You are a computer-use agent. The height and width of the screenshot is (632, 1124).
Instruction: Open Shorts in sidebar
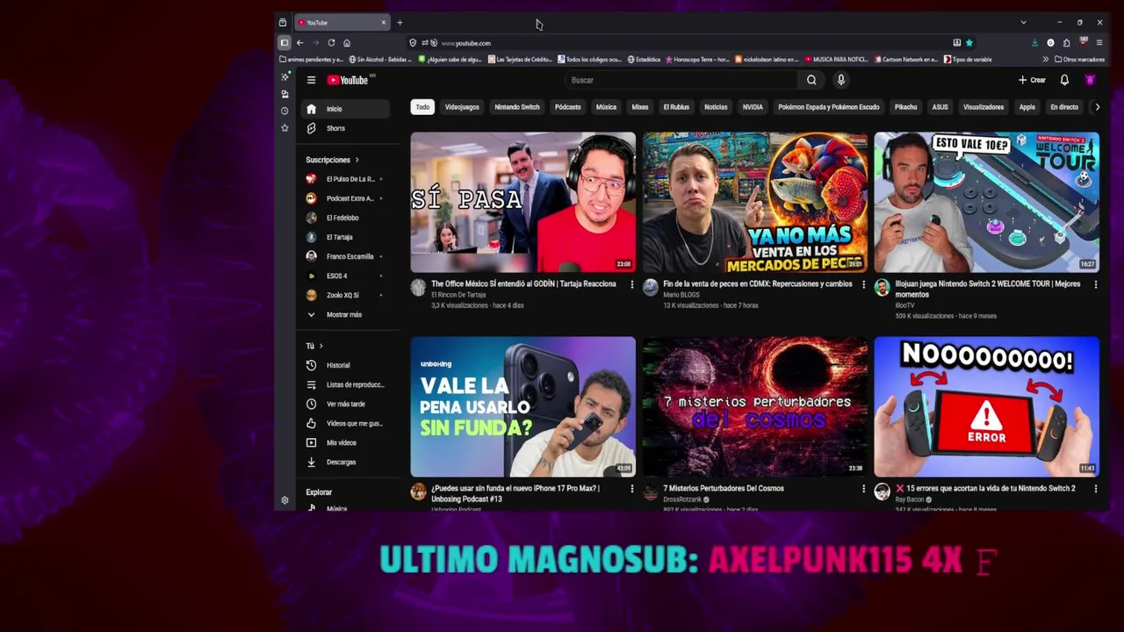[344, 128]
